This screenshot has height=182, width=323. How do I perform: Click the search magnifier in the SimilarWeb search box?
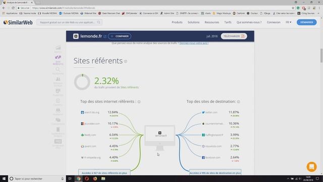[x=99, y=22]
